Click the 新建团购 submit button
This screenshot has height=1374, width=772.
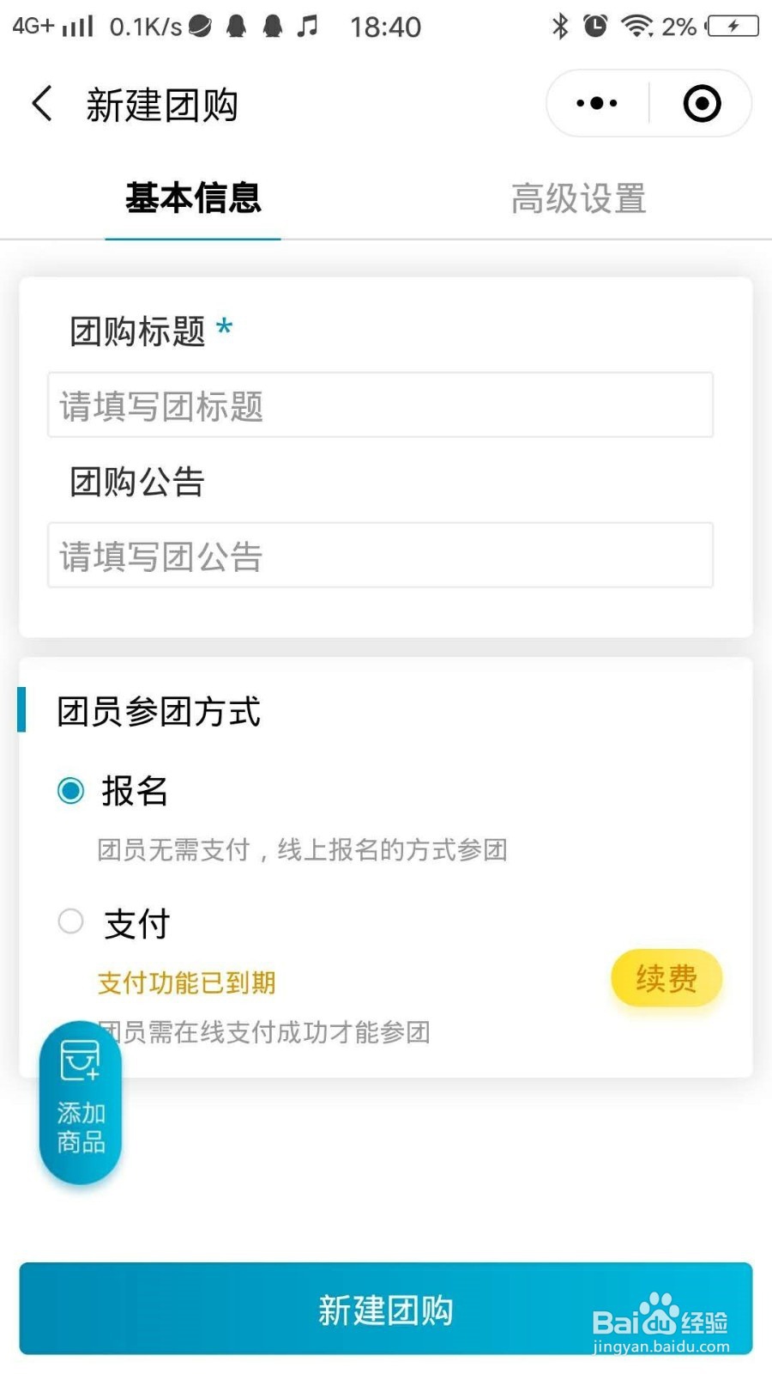tap(386, 1309)
